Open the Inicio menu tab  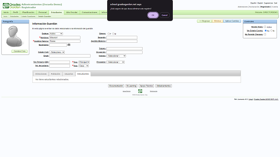pos(6,12)
